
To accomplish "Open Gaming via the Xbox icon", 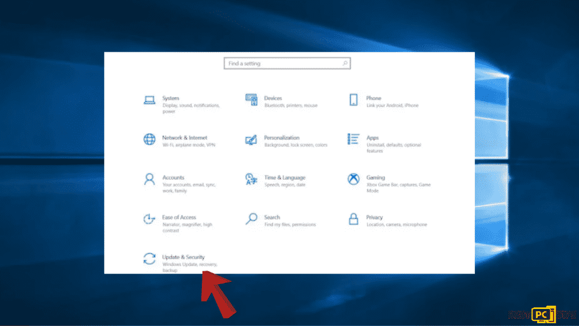I will click(x=353, y=179).
